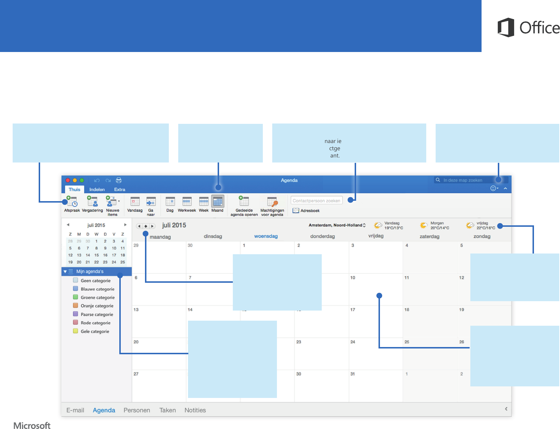Undo the last action in the title bar
The width and height of the screenshot is (560, 429).
97,180
